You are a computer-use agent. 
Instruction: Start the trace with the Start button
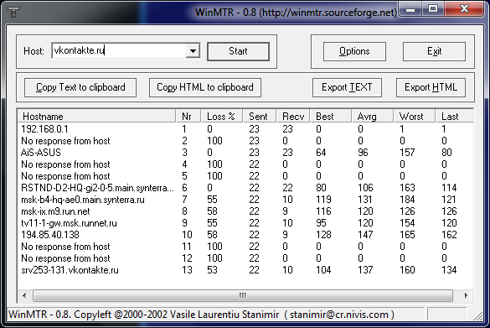pos(238,51)
